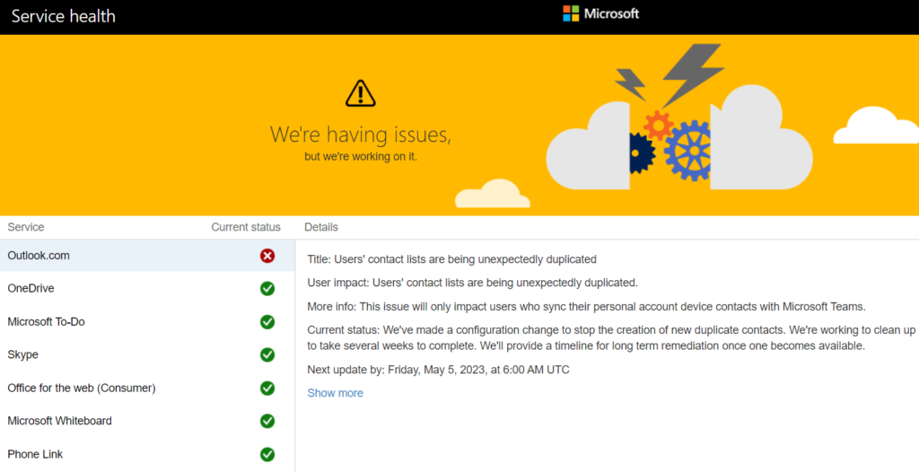Click the User impact line in details
This screenshot has width=919, height=472.
(x=472, y=283)
